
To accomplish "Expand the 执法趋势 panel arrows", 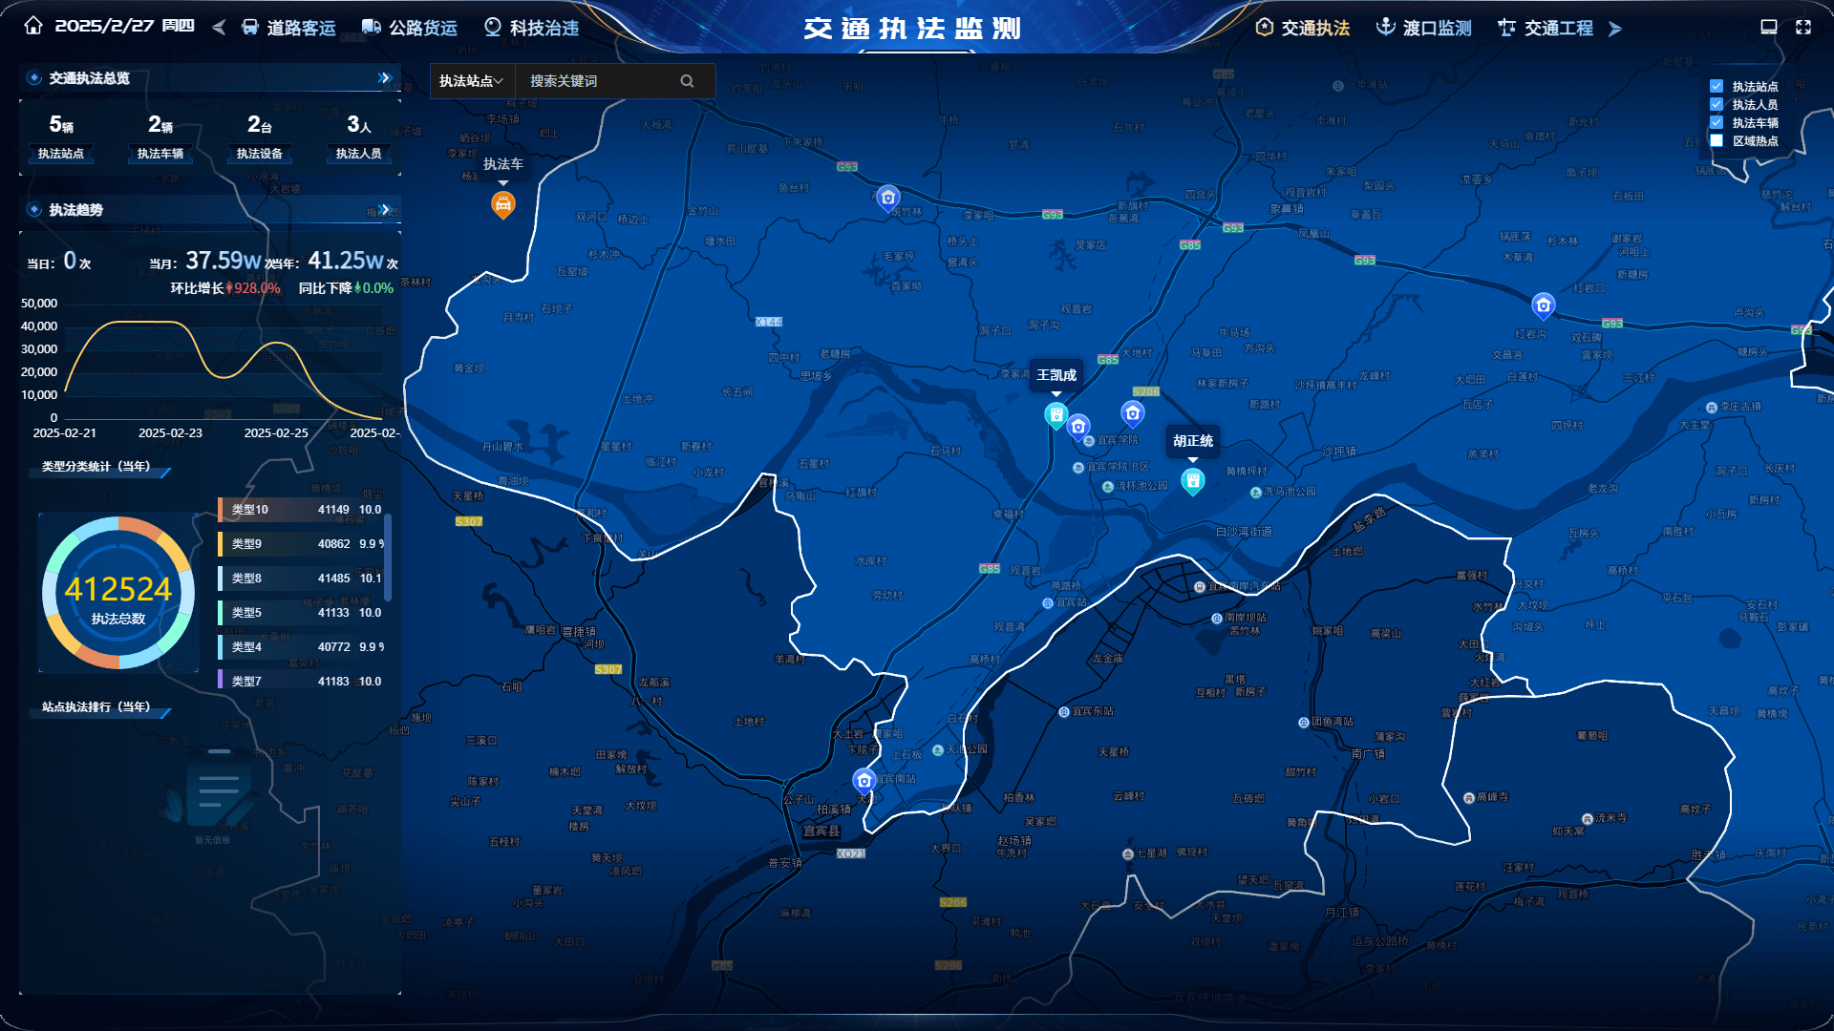I will pyautogui.click(x=384, y=209).
